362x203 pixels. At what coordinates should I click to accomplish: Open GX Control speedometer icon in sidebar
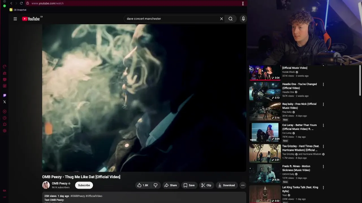pos(5,67)
